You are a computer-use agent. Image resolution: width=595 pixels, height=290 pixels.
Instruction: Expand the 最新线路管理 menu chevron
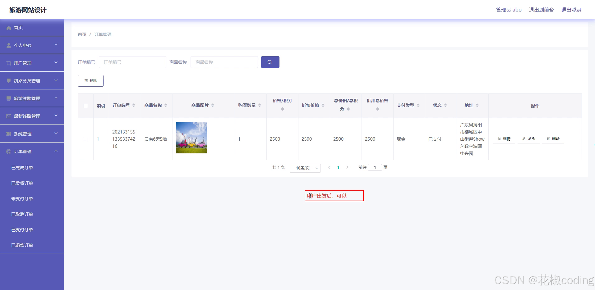56,116
